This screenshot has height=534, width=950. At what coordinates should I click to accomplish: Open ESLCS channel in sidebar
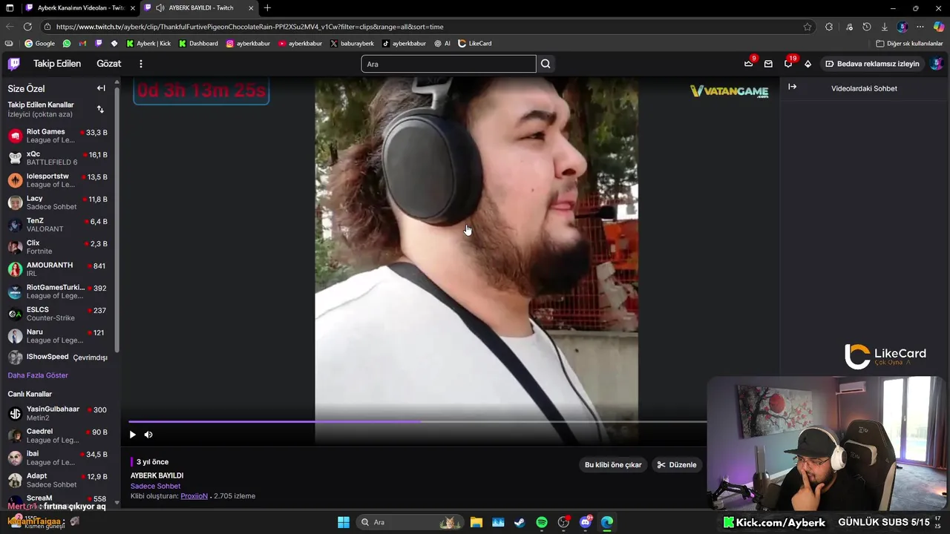(x=58, y=314)
